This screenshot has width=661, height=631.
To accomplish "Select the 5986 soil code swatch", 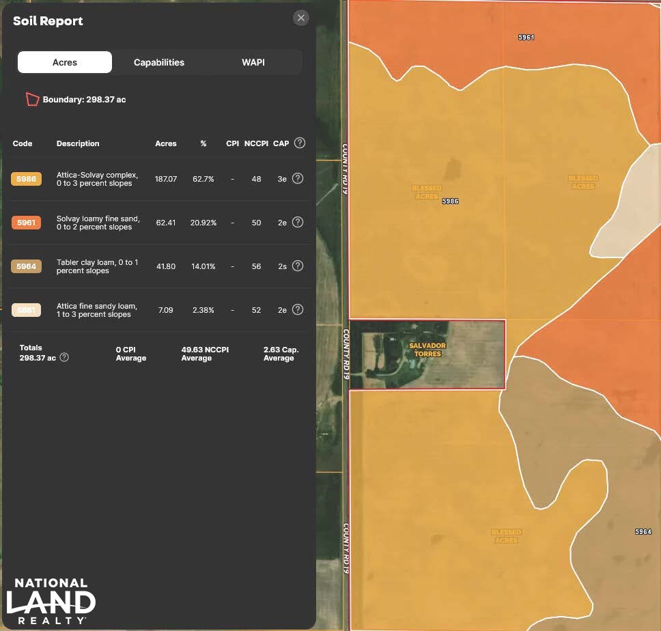I will pos(26,179).
